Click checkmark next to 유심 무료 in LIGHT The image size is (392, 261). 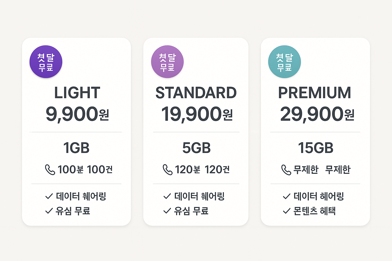[x=49, y=211]
